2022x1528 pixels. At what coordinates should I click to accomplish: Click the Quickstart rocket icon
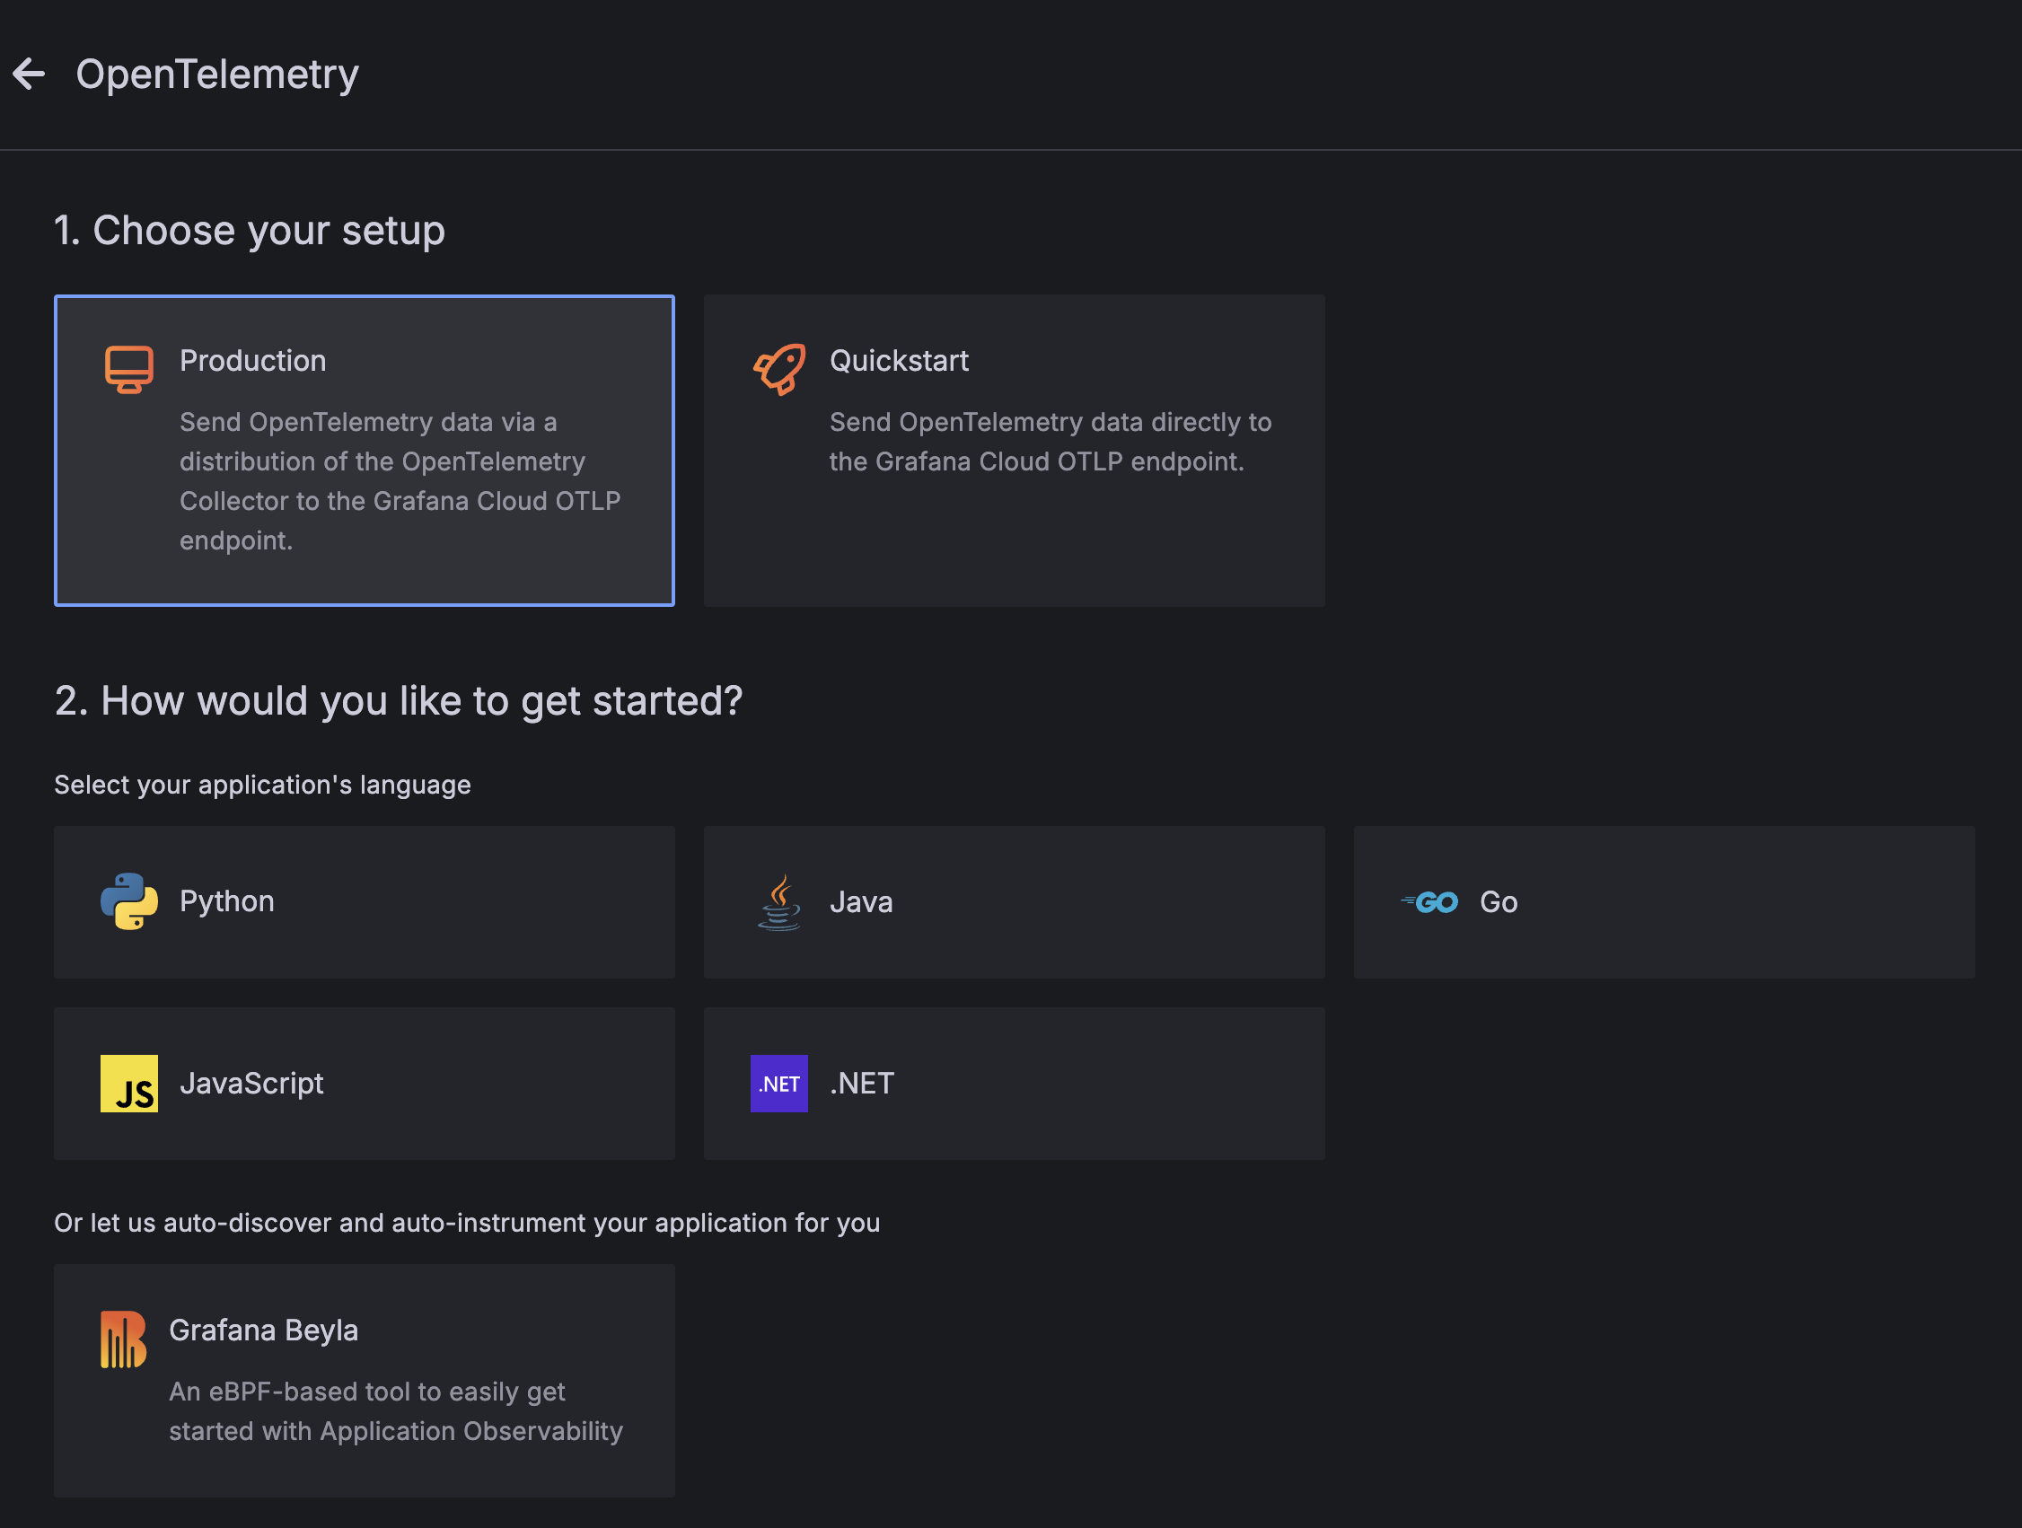(x=778, y=369)
